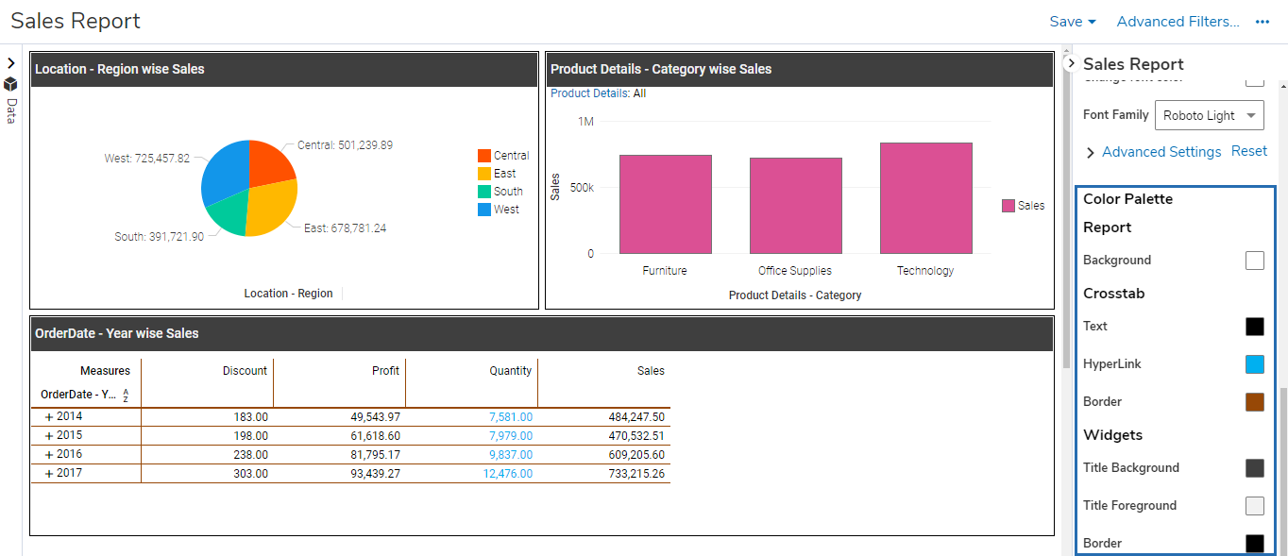Toggle Central legend marker in pie chart

coord(484,156)
